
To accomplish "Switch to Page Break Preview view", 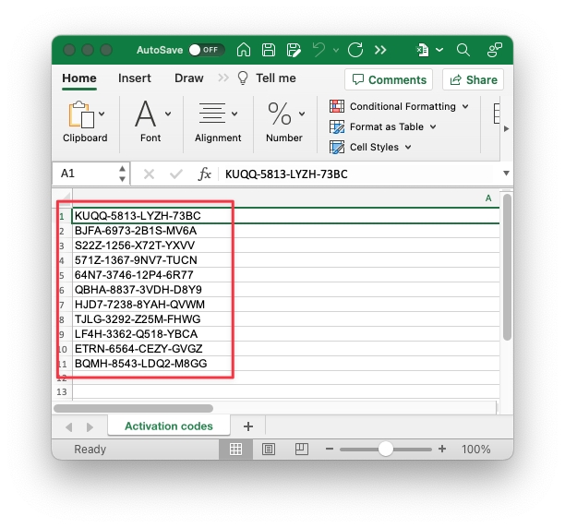I will [x=301, y=450].
